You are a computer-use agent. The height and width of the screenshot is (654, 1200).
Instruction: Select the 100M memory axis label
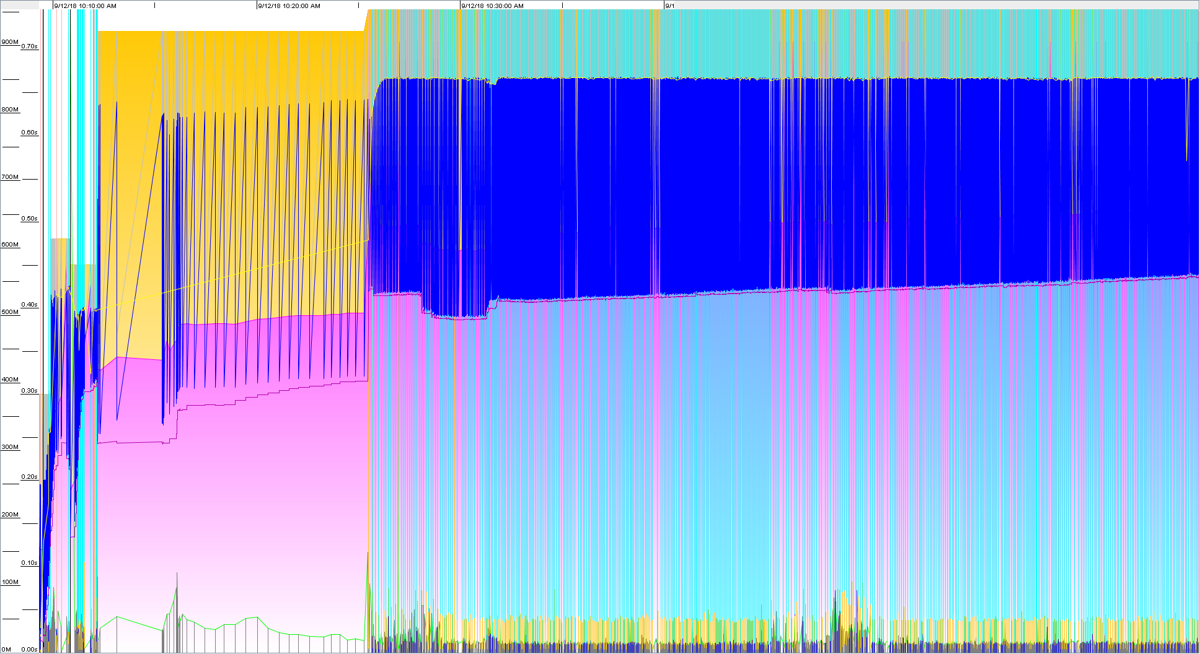[10, 582]
